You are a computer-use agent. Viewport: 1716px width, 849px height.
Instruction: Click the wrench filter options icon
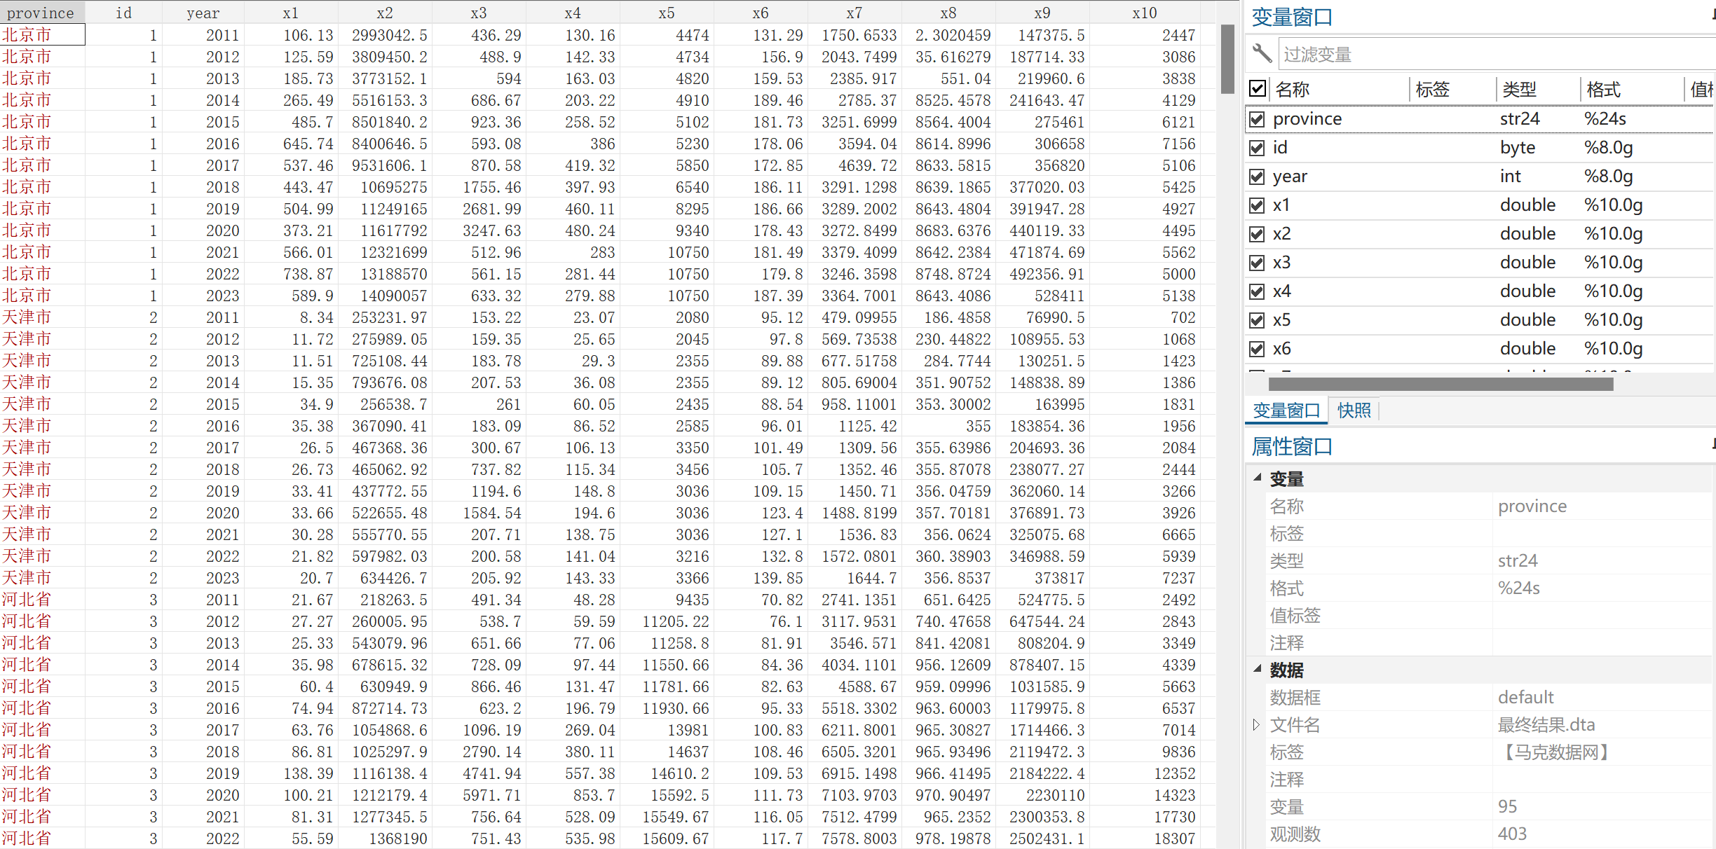pyautogui.click(x=1262, y=53)
